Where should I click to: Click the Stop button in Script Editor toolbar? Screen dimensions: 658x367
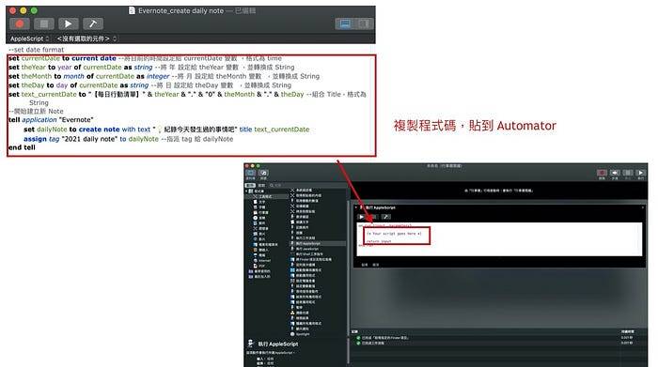click(x=43, y=23)
